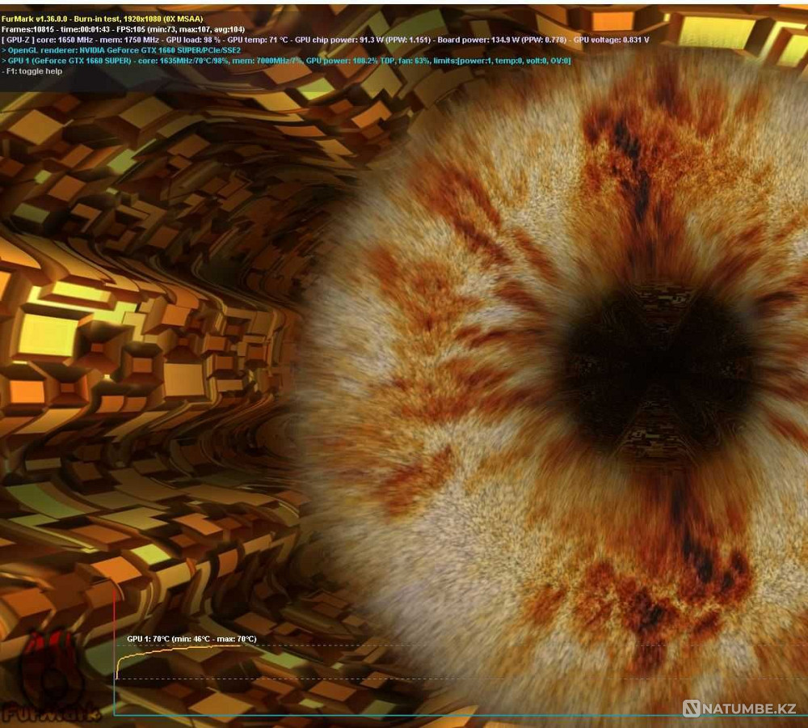The image size is (808, 728).
Task: Click the OpenGL renderer info line
Action: click(123, 50)
